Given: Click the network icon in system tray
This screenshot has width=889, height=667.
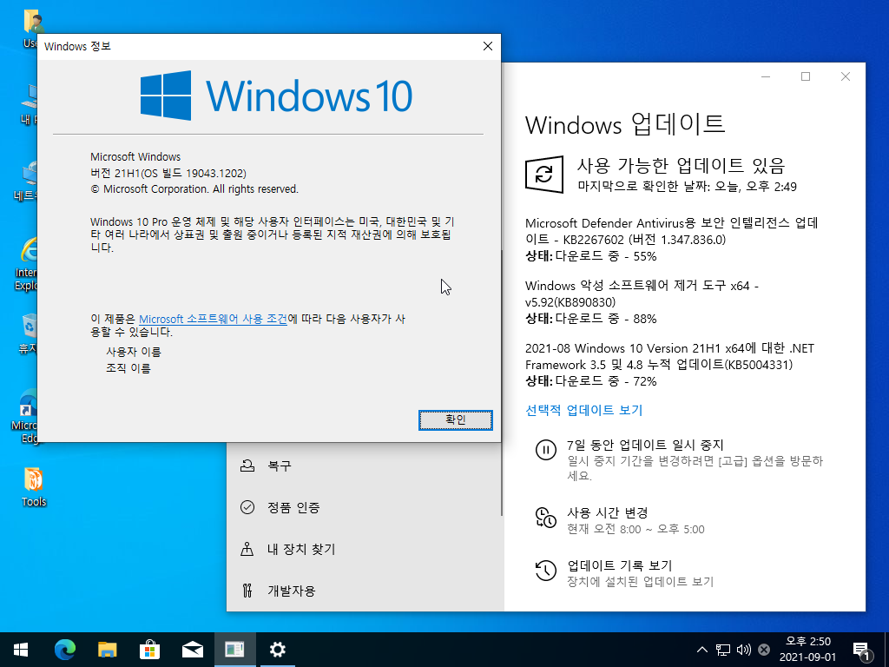Looking at the screenshot, I should (x=723, y=650).
